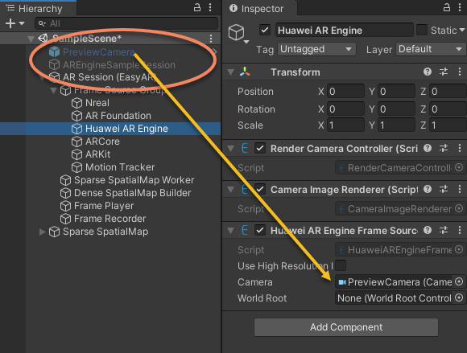Open Camera Image Renderer menu dots
The image size is (467, 353).
tap(460, 189)
